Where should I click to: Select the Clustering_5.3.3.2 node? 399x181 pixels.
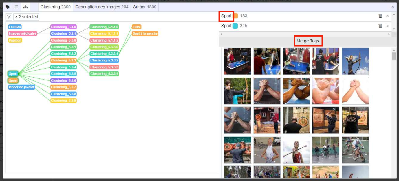104,60
